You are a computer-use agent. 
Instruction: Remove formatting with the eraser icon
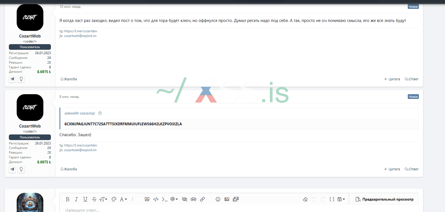pos(305,199)
